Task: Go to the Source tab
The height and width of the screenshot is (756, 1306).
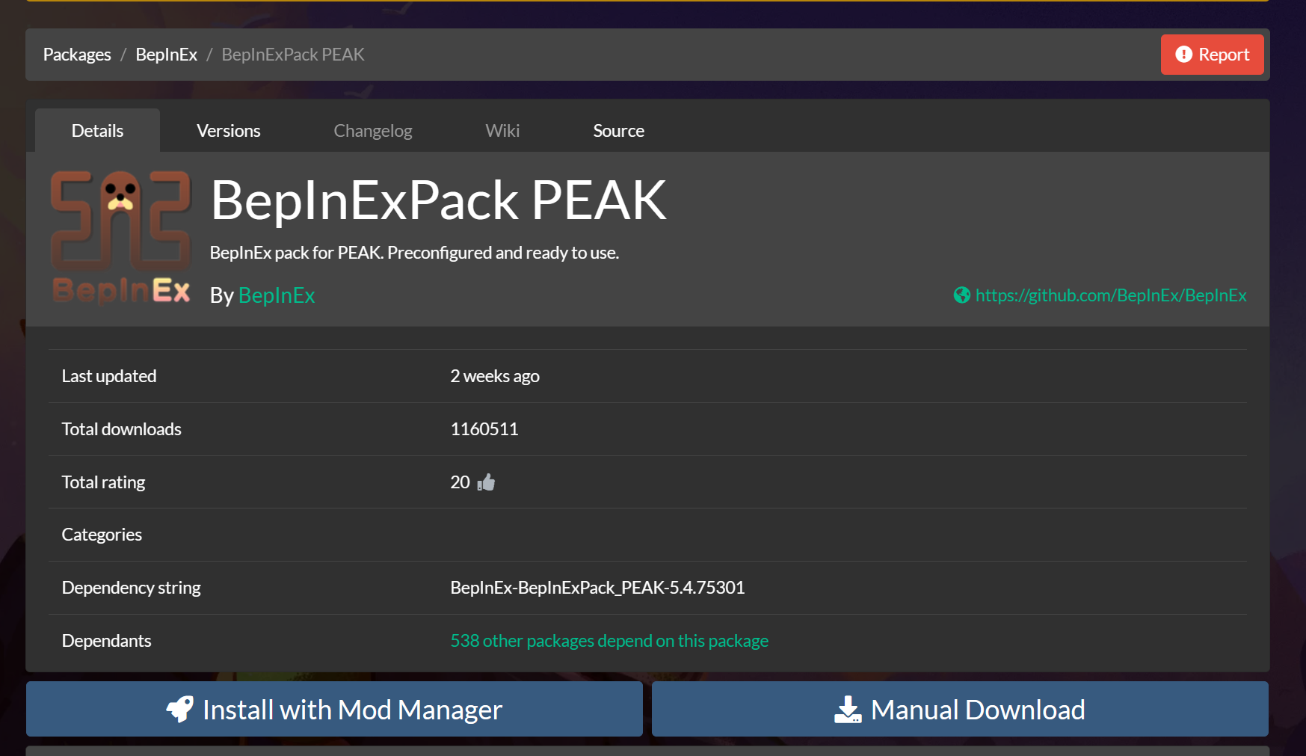Action: tap(619, 131)
